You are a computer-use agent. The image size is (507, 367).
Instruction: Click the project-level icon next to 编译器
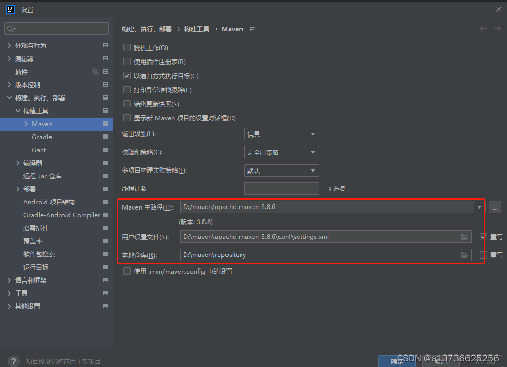coord(106,163)
